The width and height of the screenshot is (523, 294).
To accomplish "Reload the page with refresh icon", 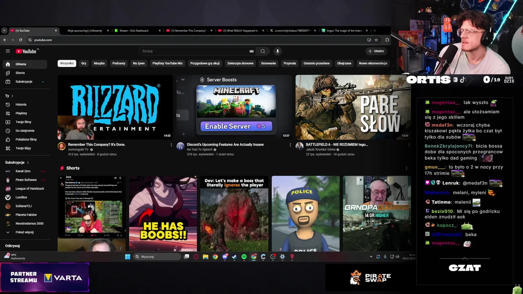I will [x=20, y=40].
